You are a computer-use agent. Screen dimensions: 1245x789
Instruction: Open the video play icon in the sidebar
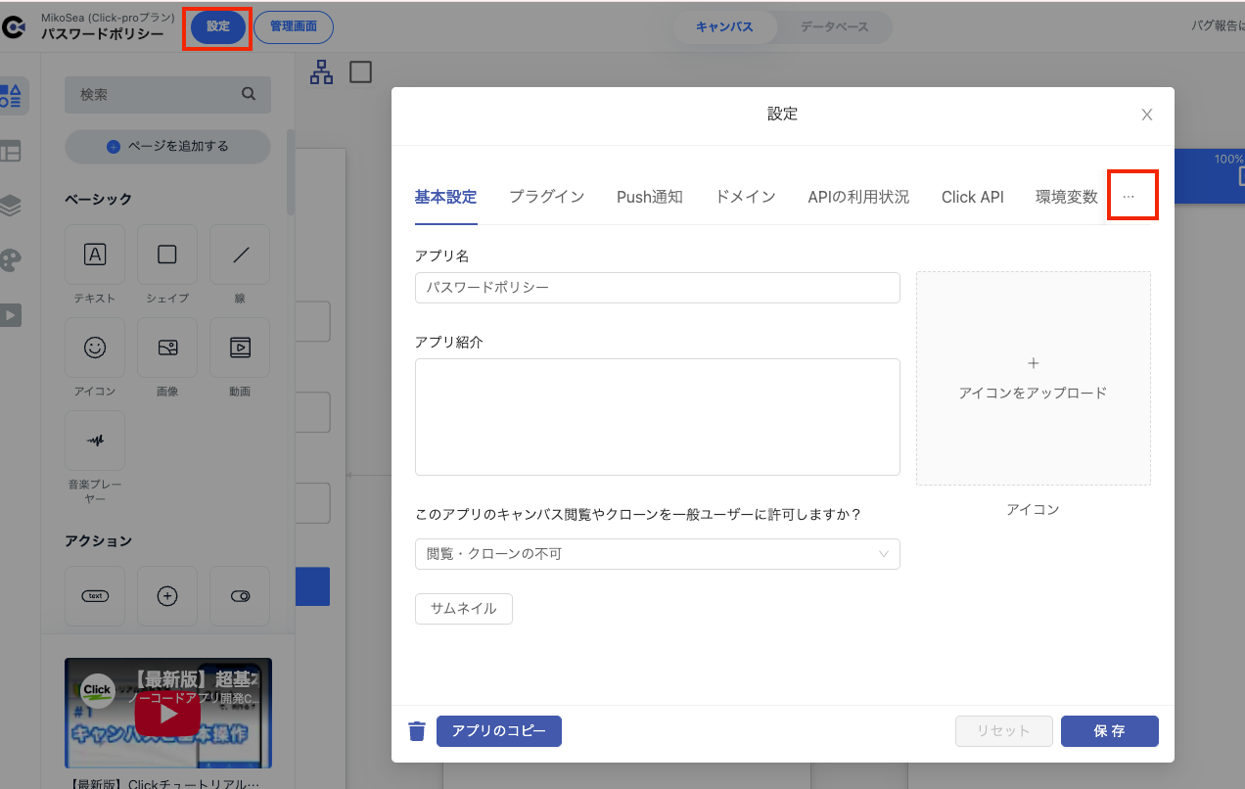(x=11, y=314)
